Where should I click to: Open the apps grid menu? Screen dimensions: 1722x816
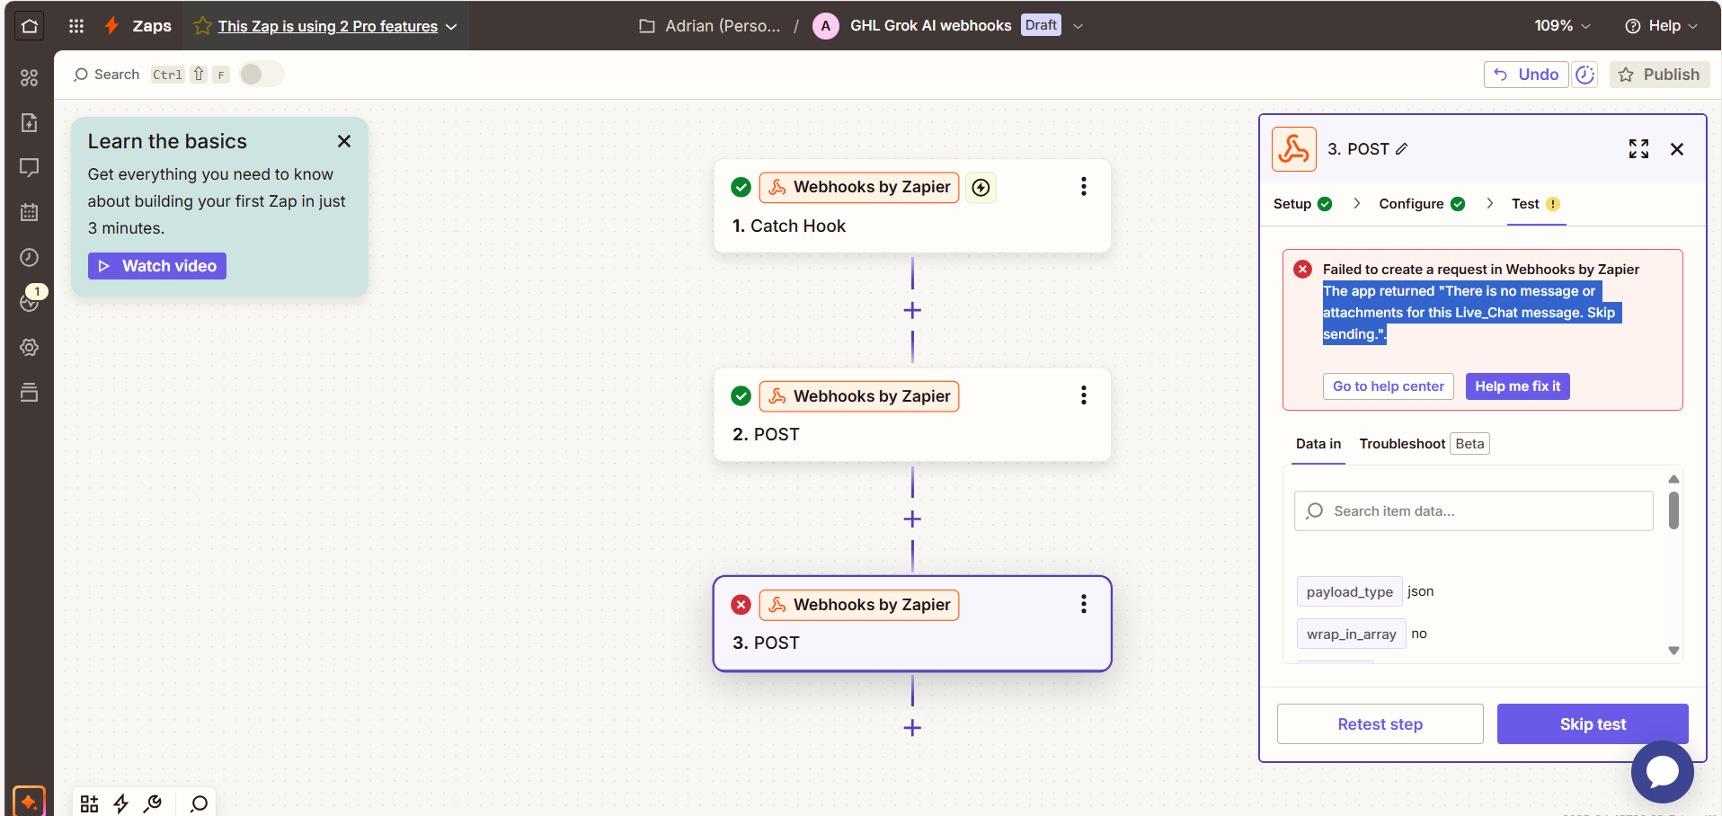coord(76,26)
